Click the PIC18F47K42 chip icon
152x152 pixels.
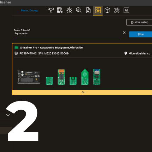(16, 53)
